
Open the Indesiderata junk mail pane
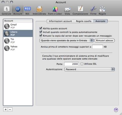pos(39,10)
